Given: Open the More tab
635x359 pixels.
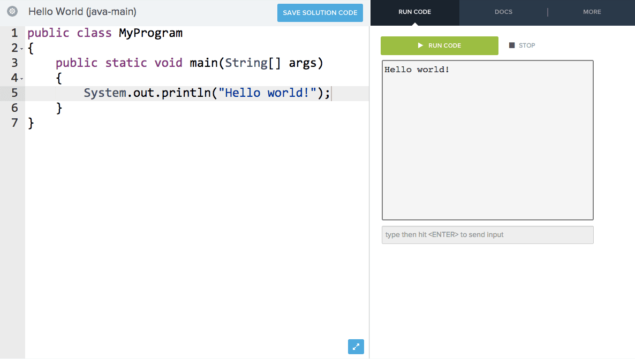Looking at the screenshot, I should (x=592, y=12).
